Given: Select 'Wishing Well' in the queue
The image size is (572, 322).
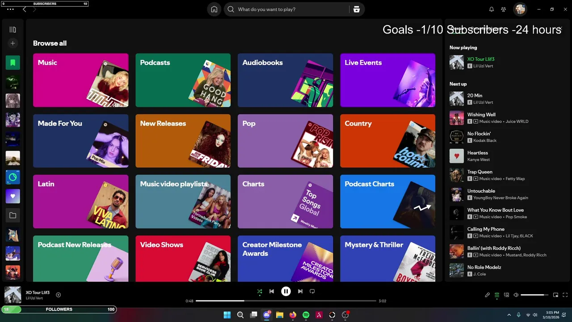Looking at the screenshot, I should [507, 118].
